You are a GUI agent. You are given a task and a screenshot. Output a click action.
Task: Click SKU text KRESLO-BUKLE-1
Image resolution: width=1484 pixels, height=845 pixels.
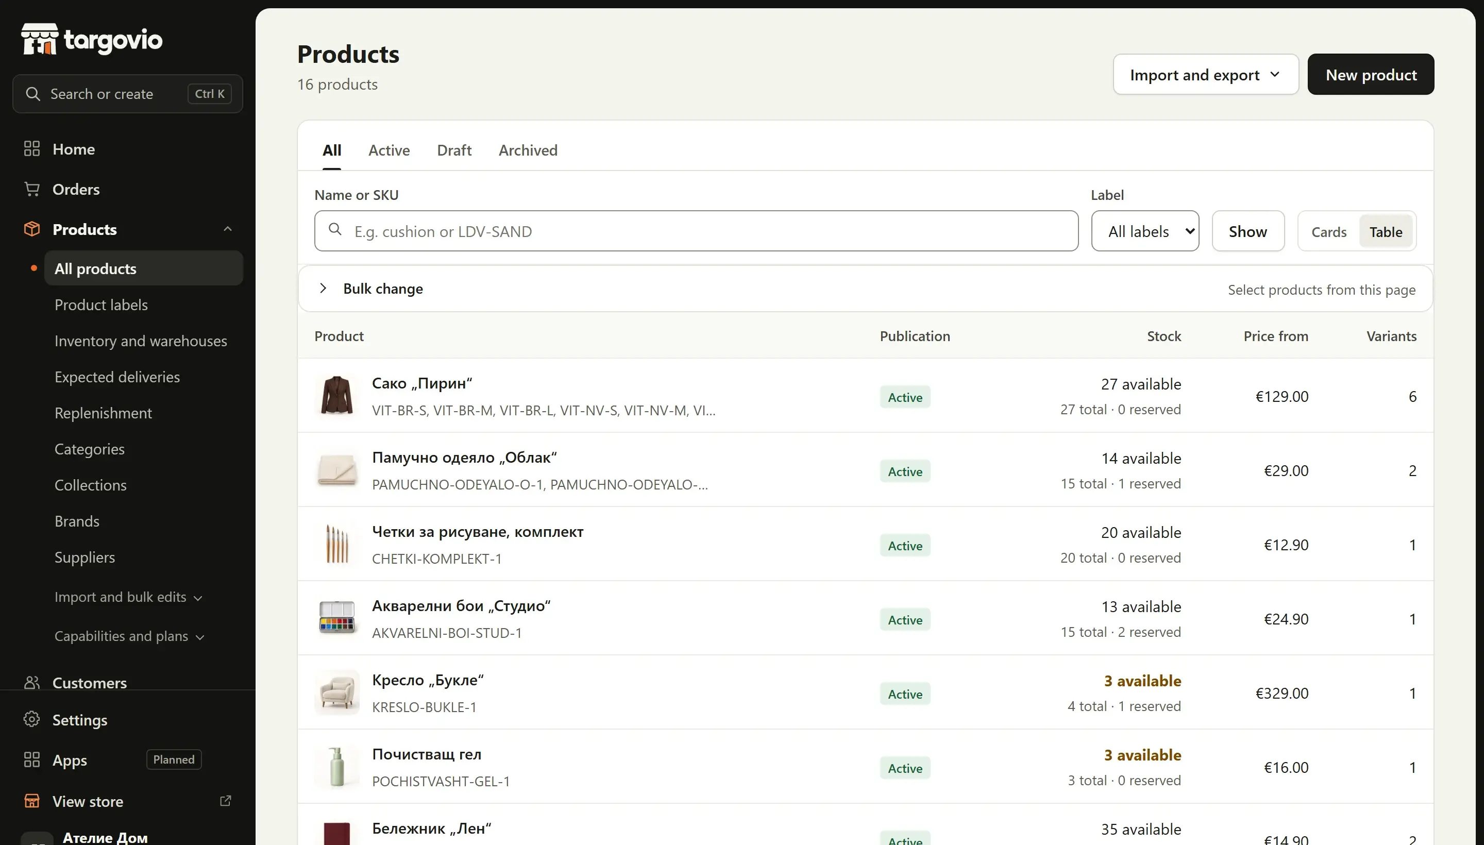[x=424, y=707]
